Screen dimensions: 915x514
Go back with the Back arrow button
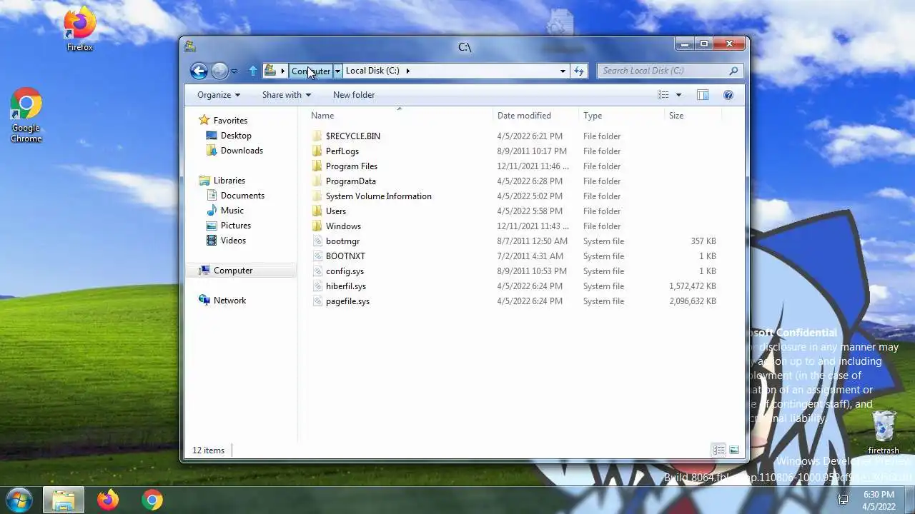[x=199, y=71]
